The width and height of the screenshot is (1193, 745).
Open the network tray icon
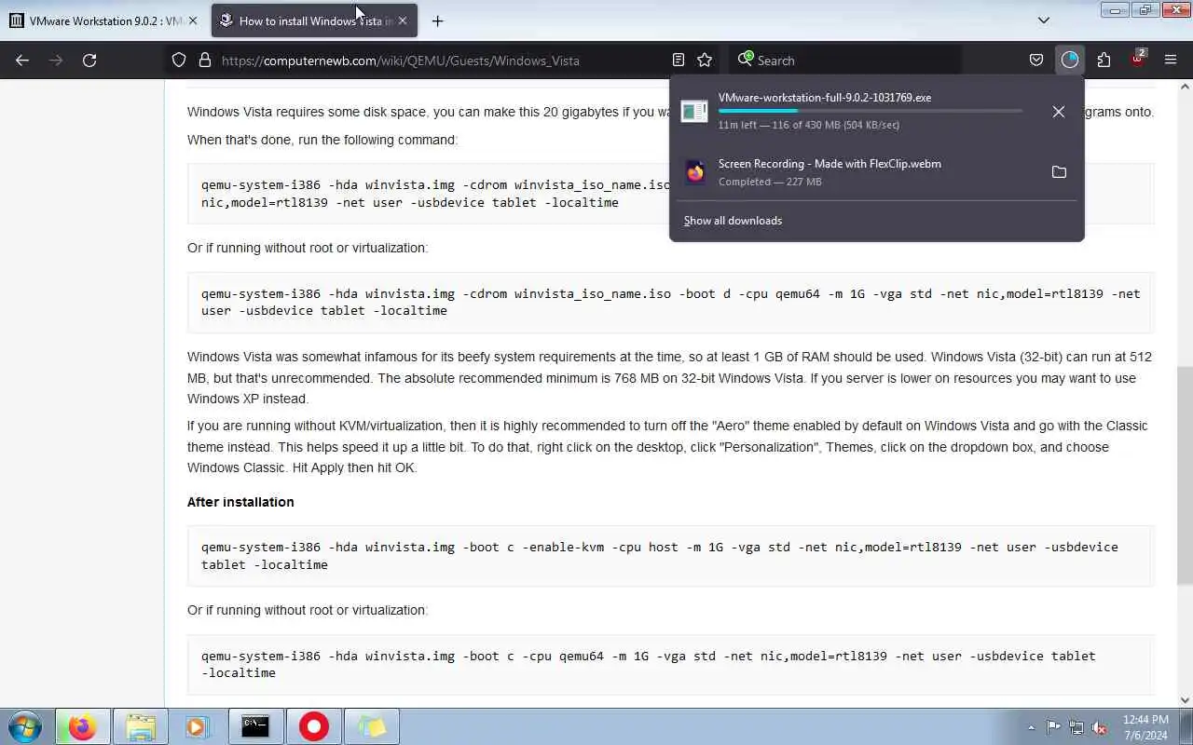click(x=1076, y=727)
